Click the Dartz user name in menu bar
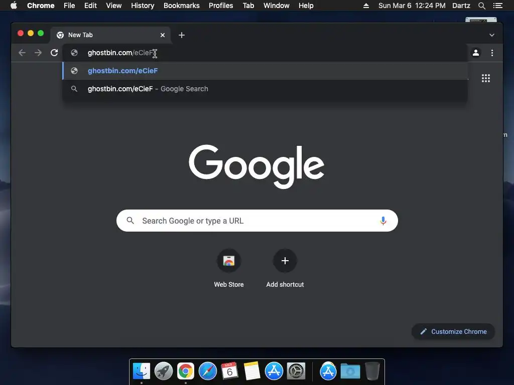Screen dimensions: 514x385 coord(461,6)
